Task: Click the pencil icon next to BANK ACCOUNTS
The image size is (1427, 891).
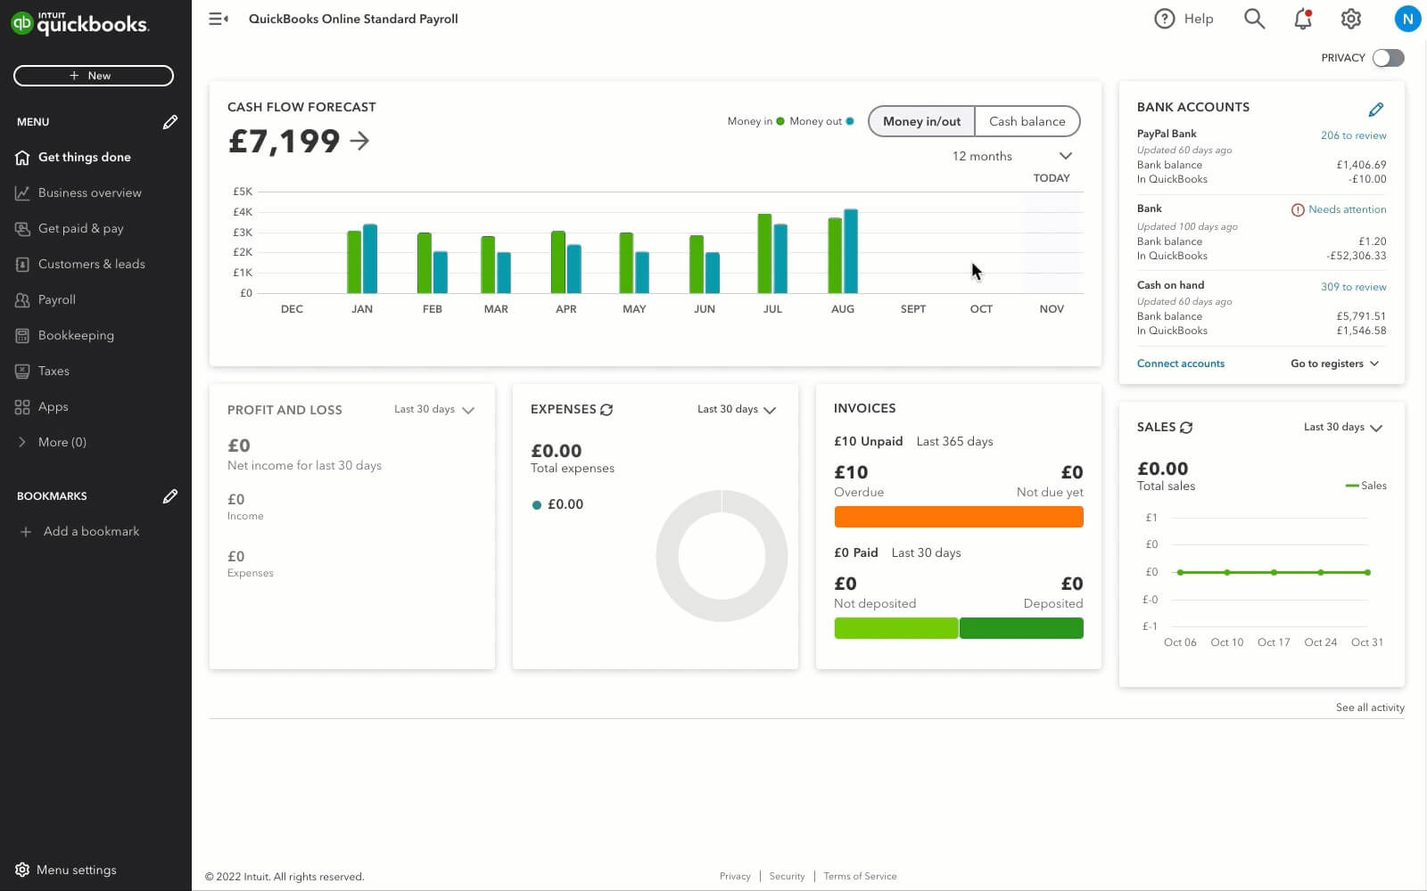Action: 1376,109
